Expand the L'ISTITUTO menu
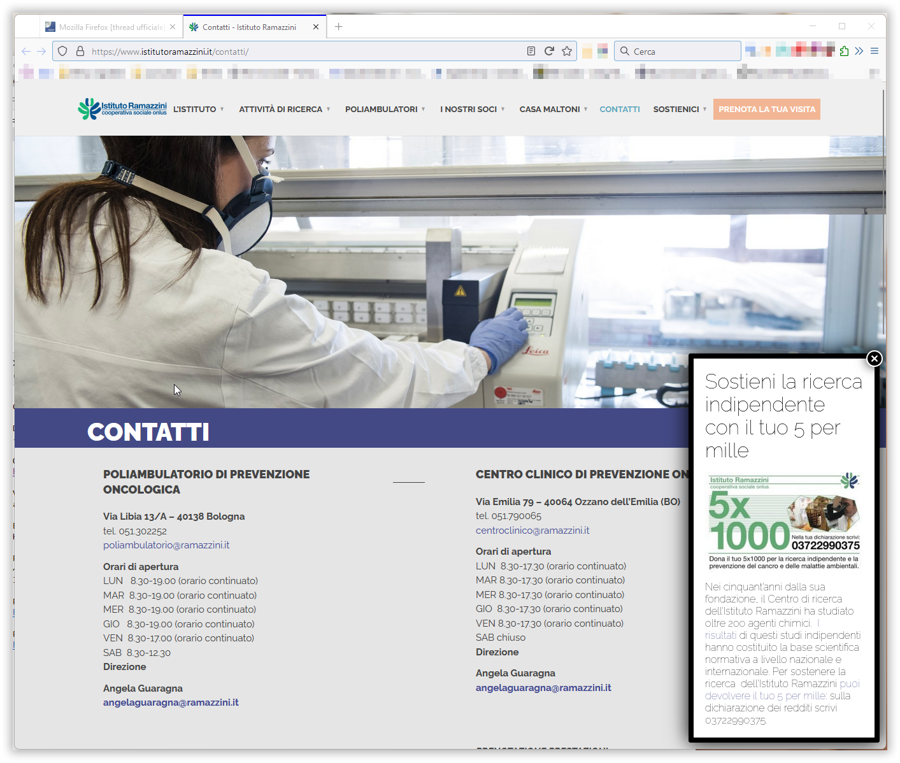900x763 pixels. tap(198, 110)
